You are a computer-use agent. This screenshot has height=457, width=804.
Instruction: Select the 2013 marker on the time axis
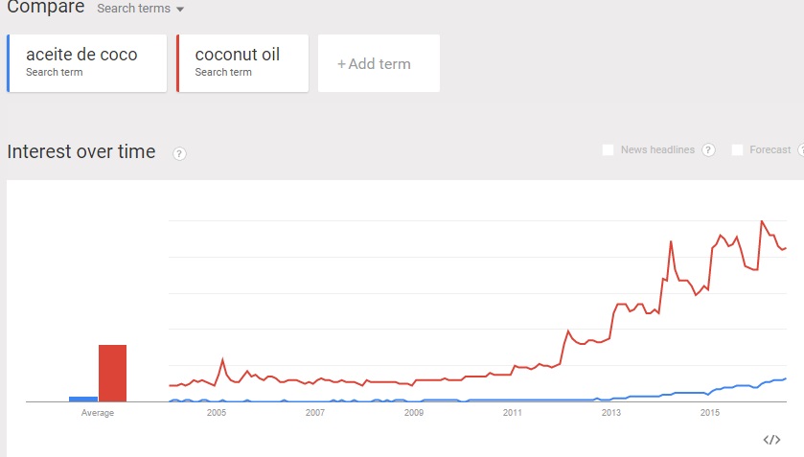click(x=610, y=413)
